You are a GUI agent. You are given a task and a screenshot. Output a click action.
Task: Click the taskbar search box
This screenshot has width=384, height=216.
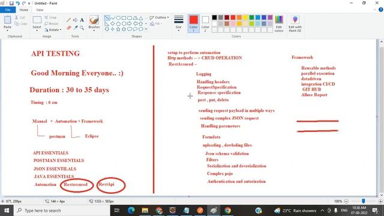click(x=62, y=211)
